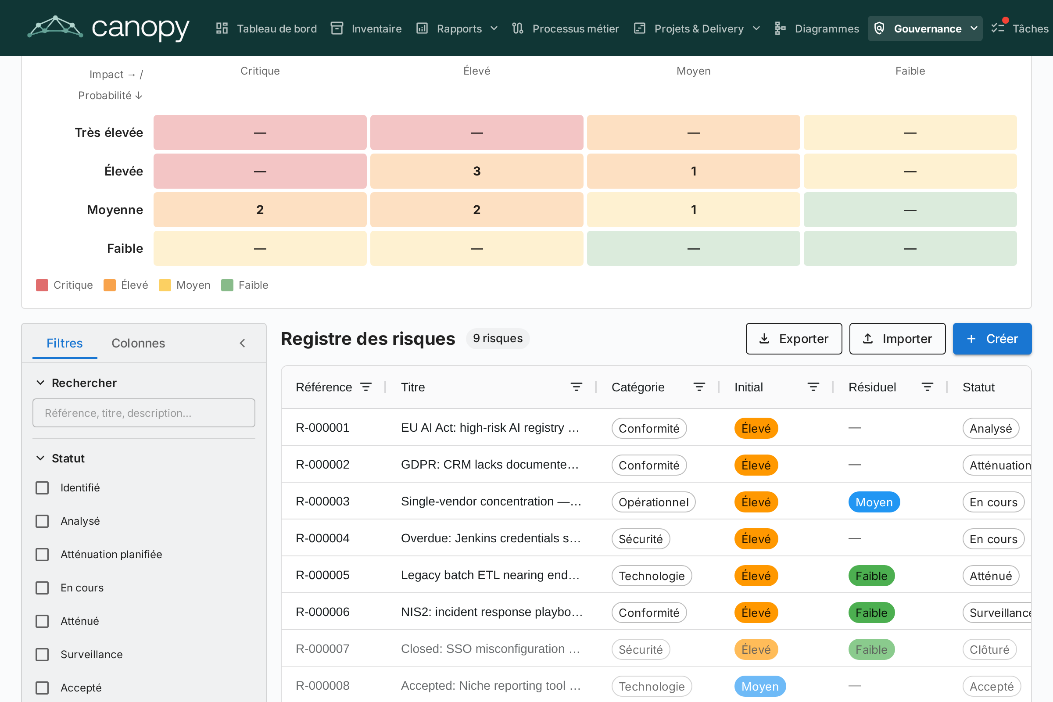Collapse the Rechercher section
Screen dimensions: 1053x702
(40, 383)
